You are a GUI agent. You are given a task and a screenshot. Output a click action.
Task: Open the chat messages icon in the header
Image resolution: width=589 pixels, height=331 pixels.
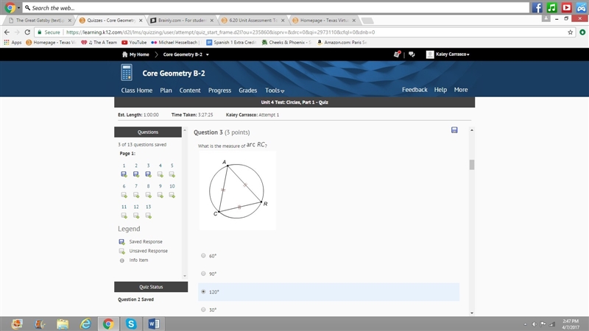412,54
